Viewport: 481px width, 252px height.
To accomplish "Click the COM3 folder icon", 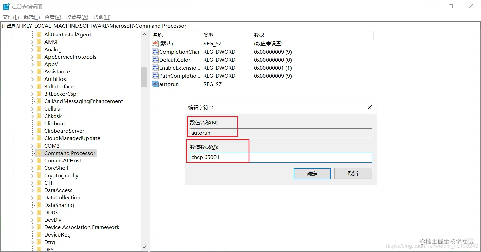I will point(39,146).
